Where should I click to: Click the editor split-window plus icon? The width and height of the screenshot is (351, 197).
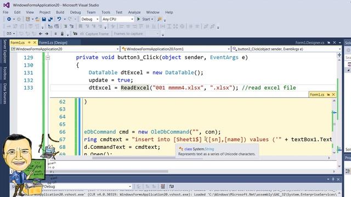pyautogui.click(x=339, y=55)
